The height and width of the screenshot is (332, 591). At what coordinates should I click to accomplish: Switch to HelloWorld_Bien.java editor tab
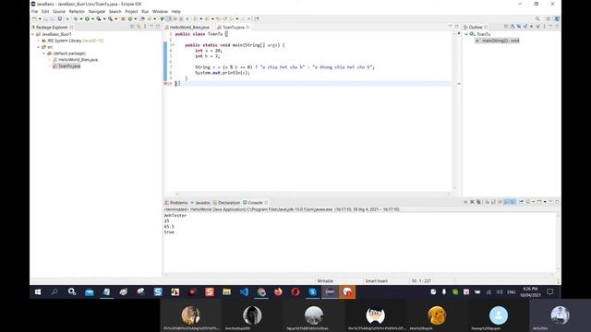point(187,27)
